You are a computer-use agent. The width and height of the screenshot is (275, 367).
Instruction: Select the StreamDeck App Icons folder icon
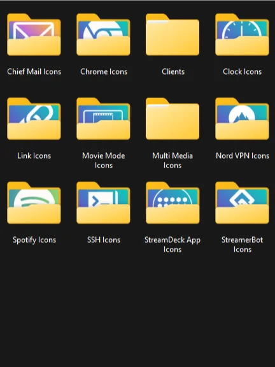173,203
